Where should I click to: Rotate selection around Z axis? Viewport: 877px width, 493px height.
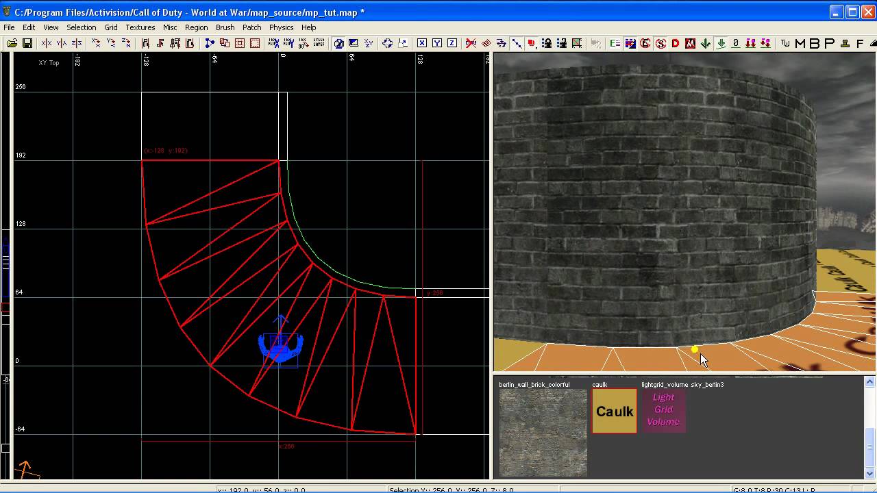click(x=126, y=43)
